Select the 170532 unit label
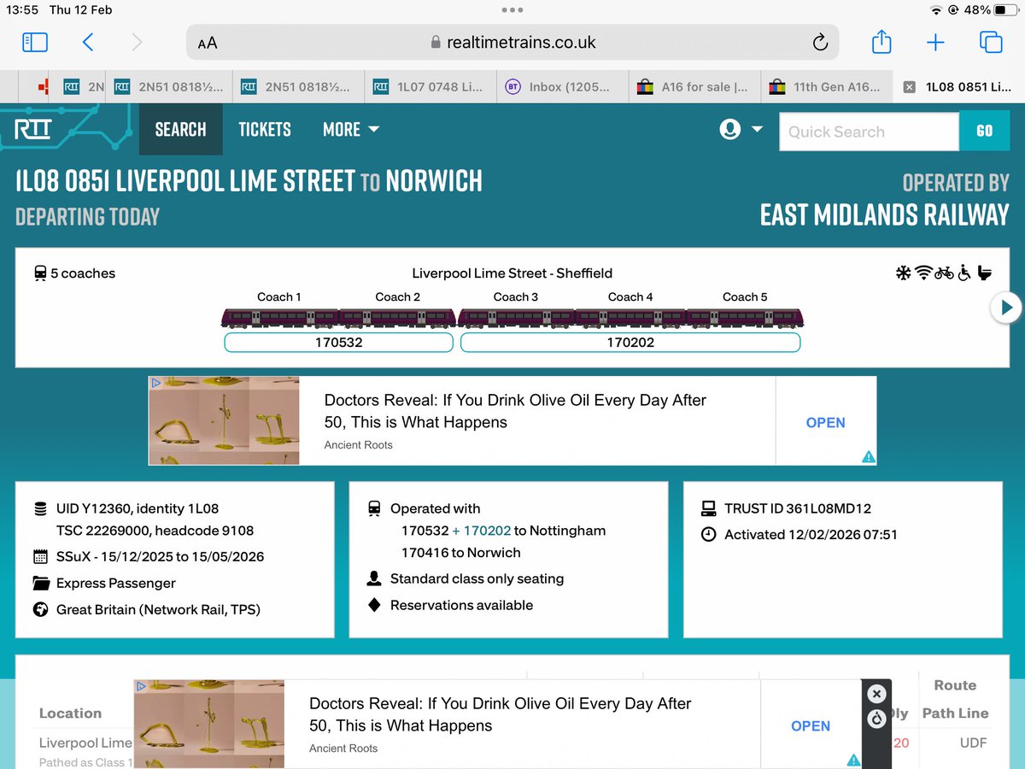 pos(338,343)
